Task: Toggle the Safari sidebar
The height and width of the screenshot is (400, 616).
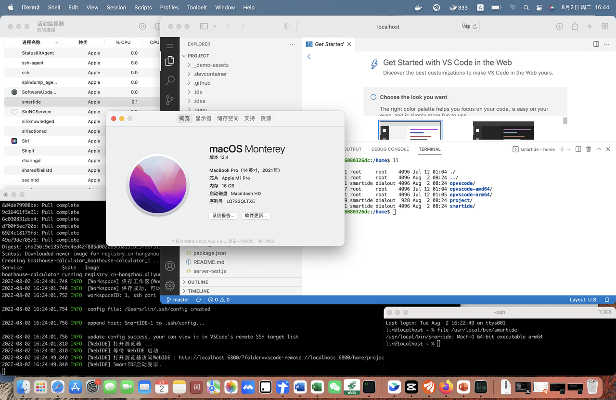Action: click(204, 26)
